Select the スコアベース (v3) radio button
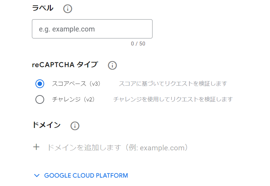This screenshot has width=270, height=186. point(40,84)
